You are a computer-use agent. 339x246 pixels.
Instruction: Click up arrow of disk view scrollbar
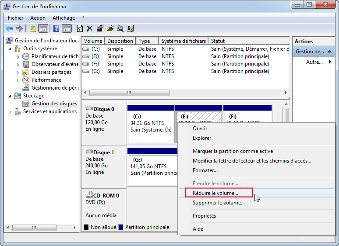pyautogui.click(x=286, y=104)
